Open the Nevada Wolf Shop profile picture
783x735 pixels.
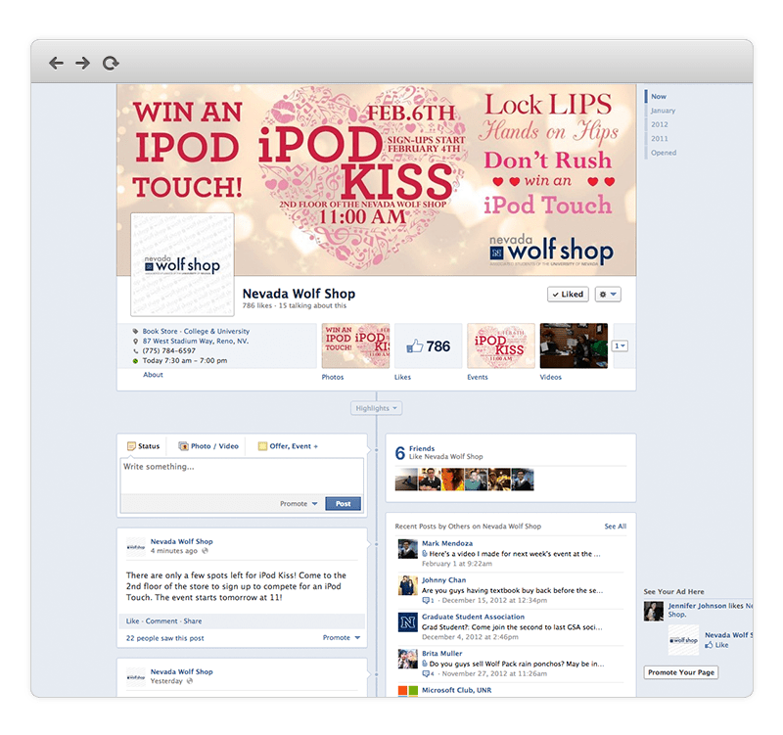(x=182, y=264)
